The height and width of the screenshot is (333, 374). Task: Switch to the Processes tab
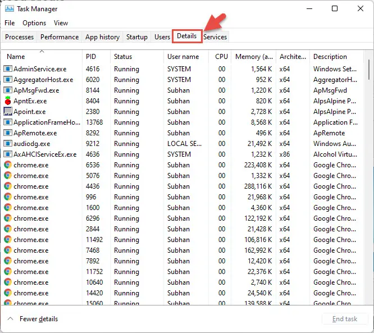tap(19, 37)
